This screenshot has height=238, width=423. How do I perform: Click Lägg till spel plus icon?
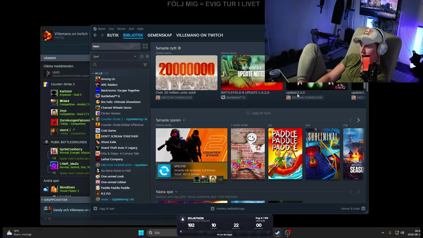[x=96, y=209]
